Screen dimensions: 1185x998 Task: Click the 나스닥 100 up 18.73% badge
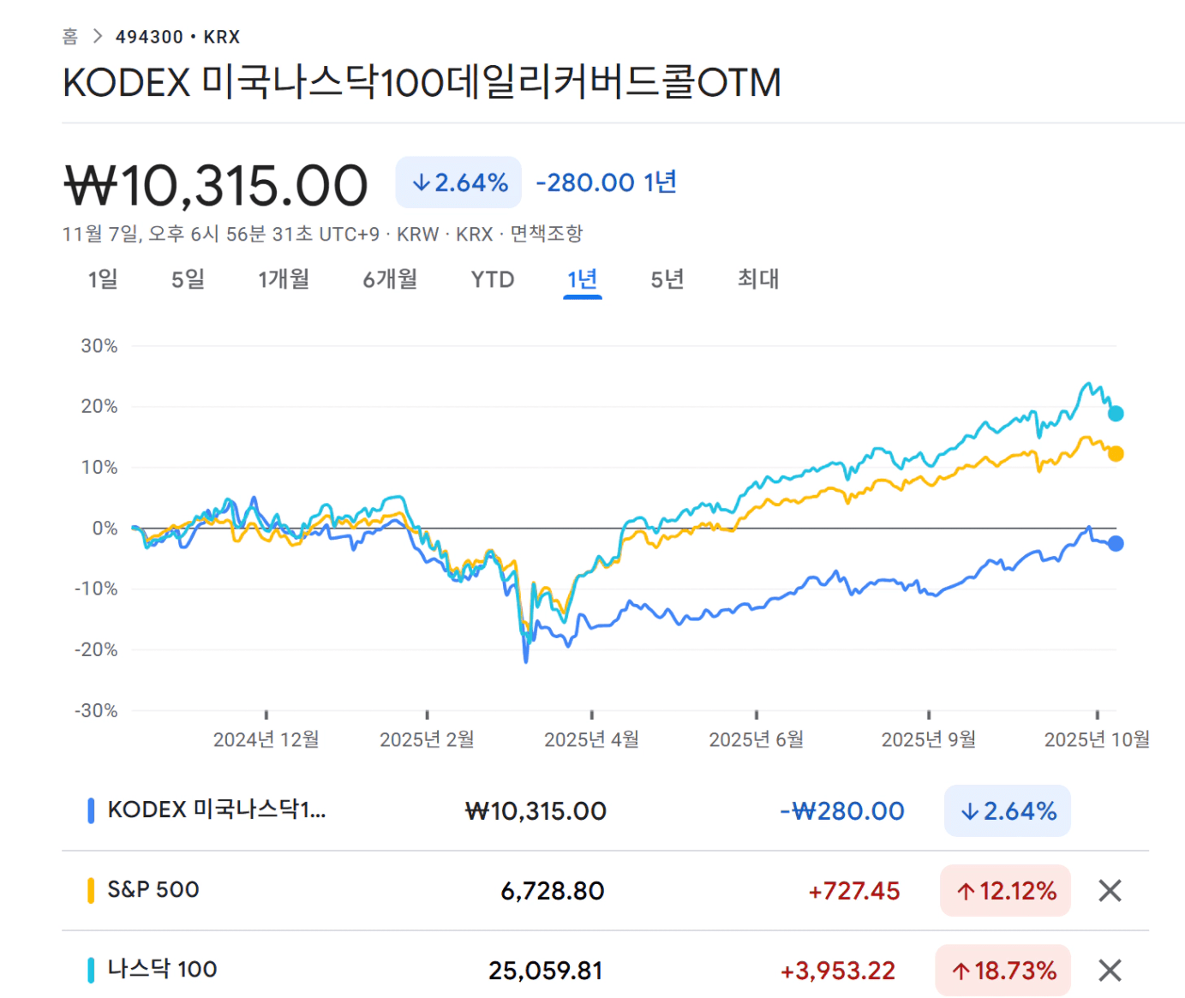[x=1002, y=971]
